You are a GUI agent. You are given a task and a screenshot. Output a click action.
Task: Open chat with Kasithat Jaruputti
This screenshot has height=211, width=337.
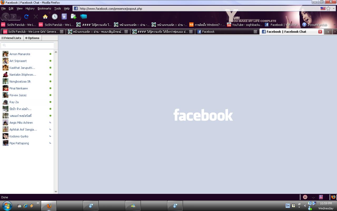(x=27, y=68)
